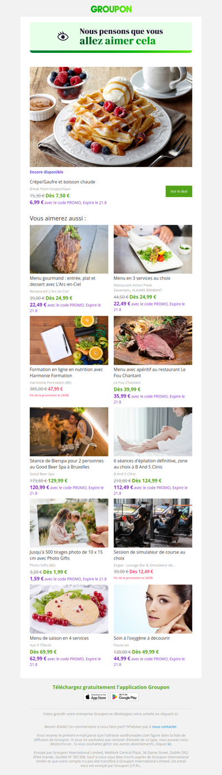222x775 pixels.
Task: Open the waffle and coffee deal image
Action: tap(111, 117)
